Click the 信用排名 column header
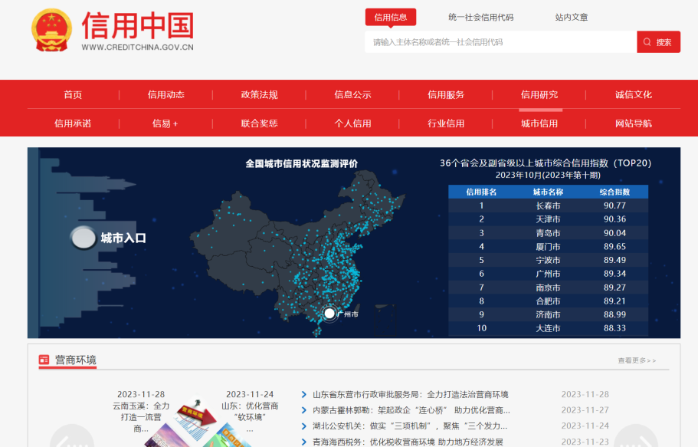Image resolution: width=698 pixels, height=447 pixels. [x=481, y=192]
